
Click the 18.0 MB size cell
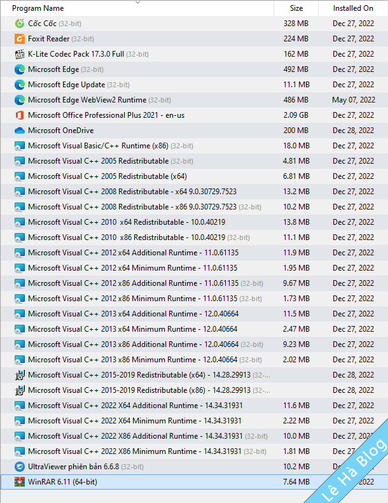click(296, 146)
